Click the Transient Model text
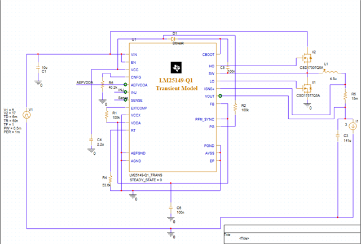Screen dimensions: 361x244 [177, 88]
